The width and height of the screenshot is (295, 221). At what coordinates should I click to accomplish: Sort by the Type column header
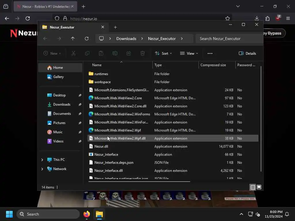pyautogui.click(x=158, y=65)
